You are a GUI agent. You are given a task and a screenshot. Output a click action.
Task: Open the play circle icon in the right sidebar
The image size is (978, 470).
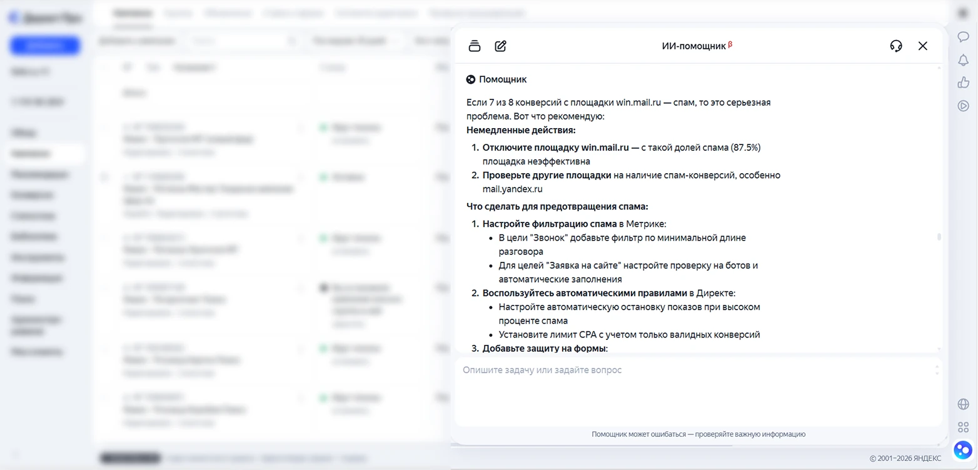963,106
